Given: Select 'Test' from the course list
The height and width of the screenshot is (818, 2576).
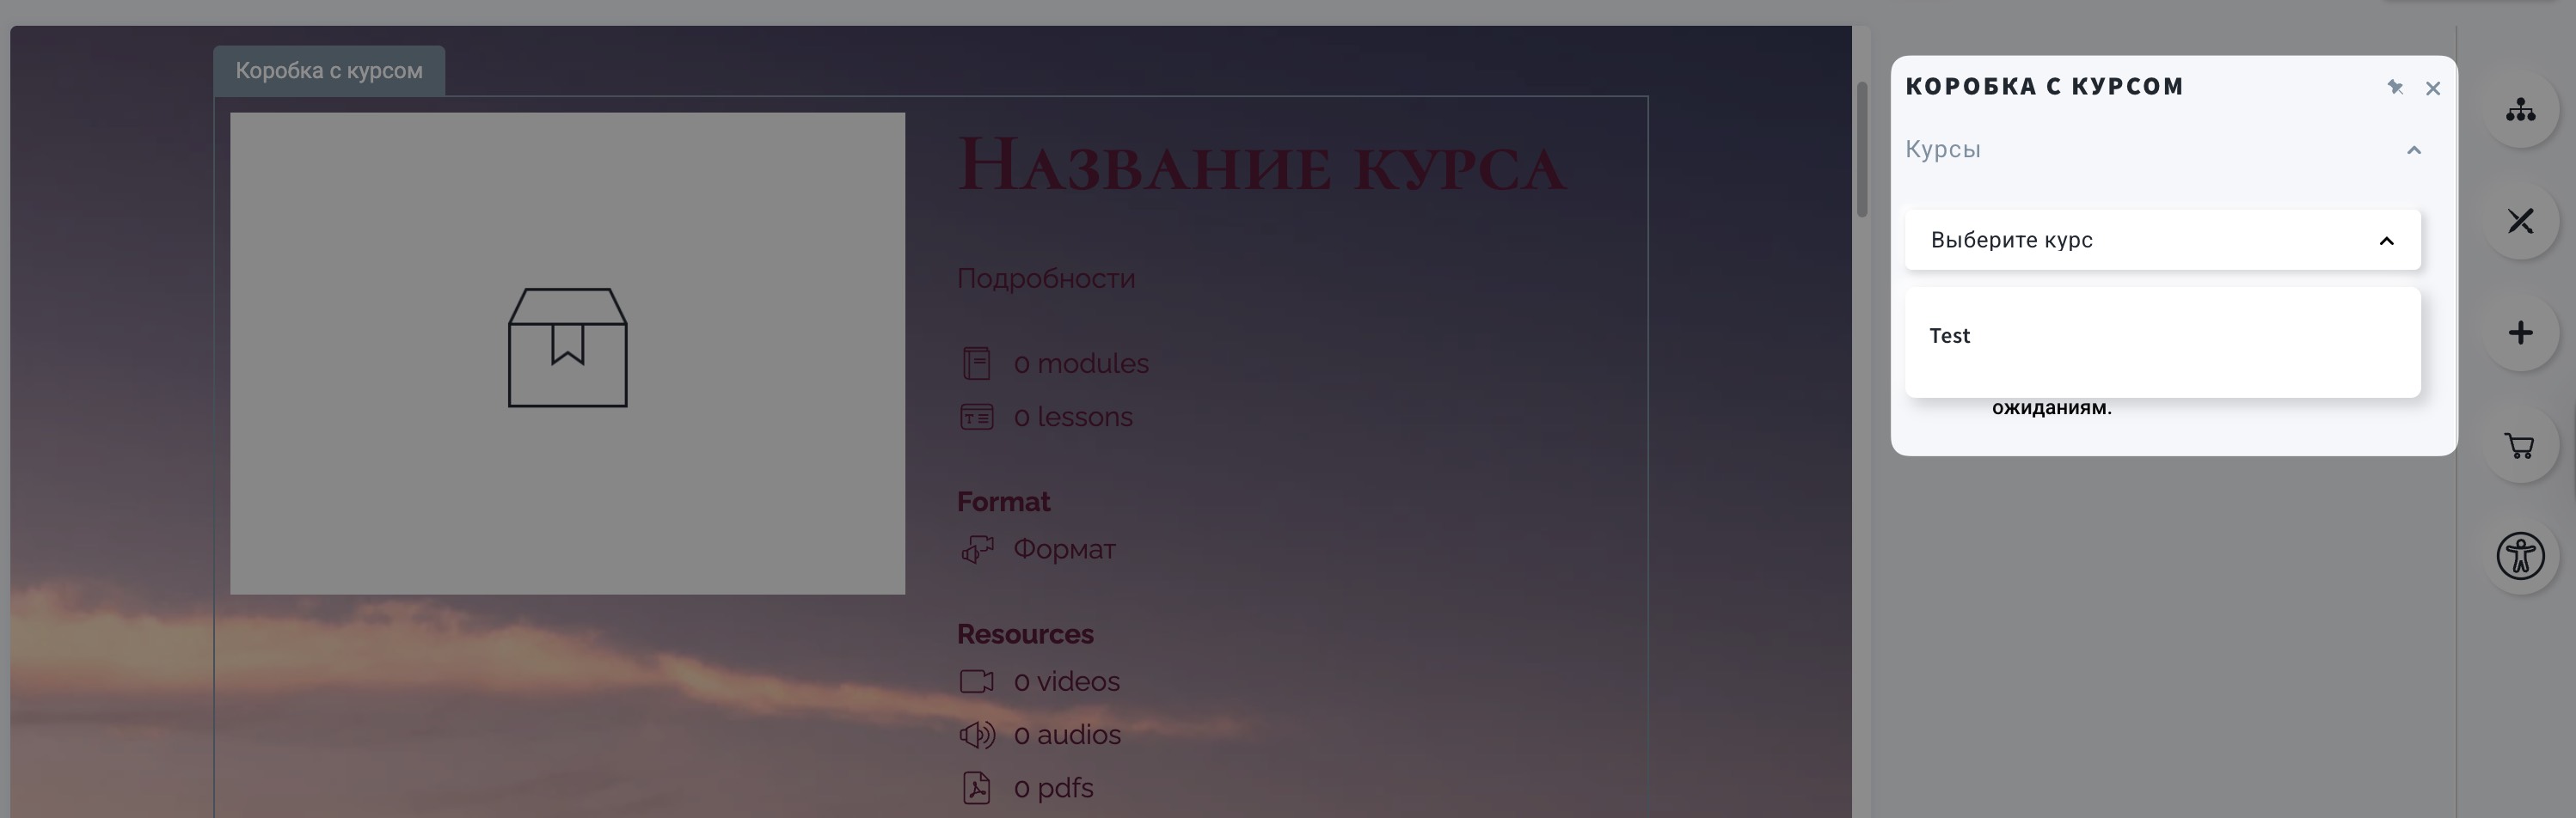Looking at the screenshot, I should tap(1950, 336).
